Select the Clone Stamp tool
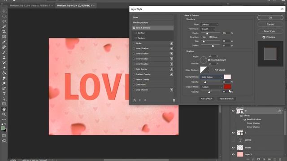Image resolution: width=287 pixels, height=161 pixels. [x=4, y=58]
